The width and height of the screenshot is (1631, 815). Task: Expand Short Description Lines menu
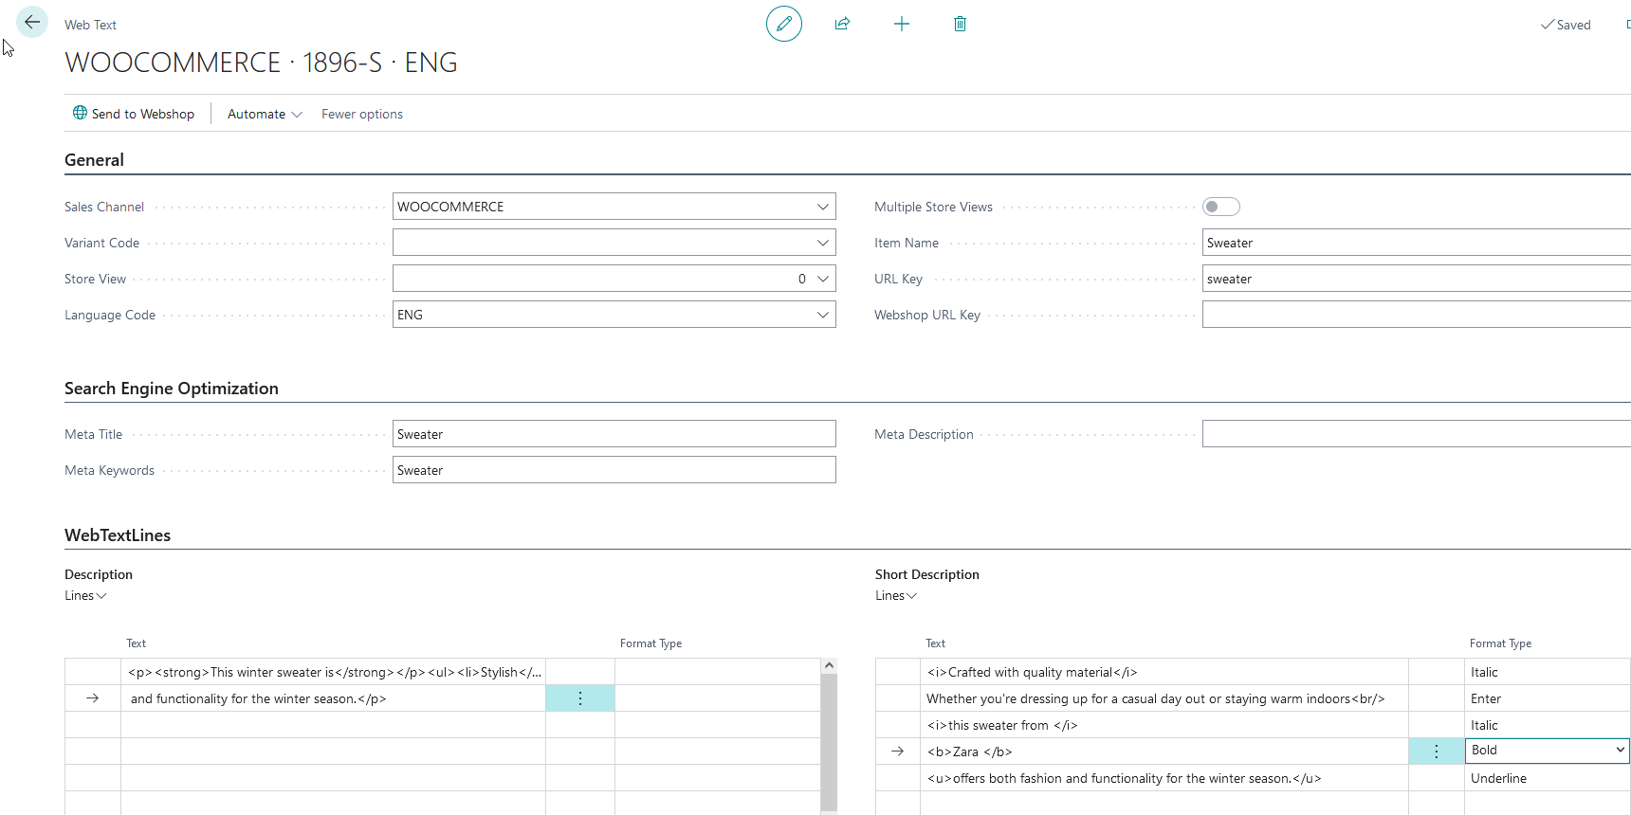tap(896, 595)
